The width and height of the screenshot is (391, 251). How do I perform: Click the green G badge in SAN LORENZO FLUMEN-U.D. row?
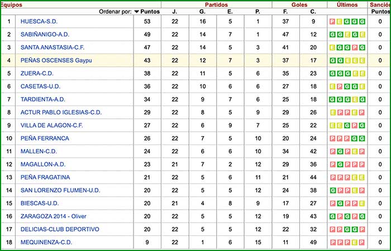[x=333, y=190]
